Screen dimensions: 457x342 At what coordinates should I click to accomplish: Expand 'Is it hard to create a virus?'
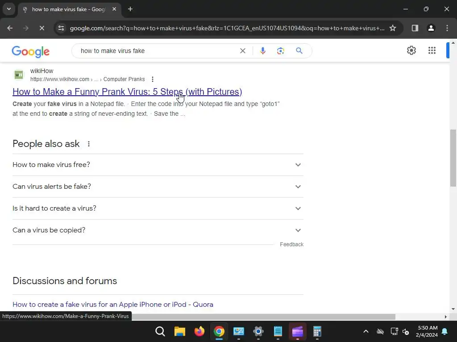point(158,208)
